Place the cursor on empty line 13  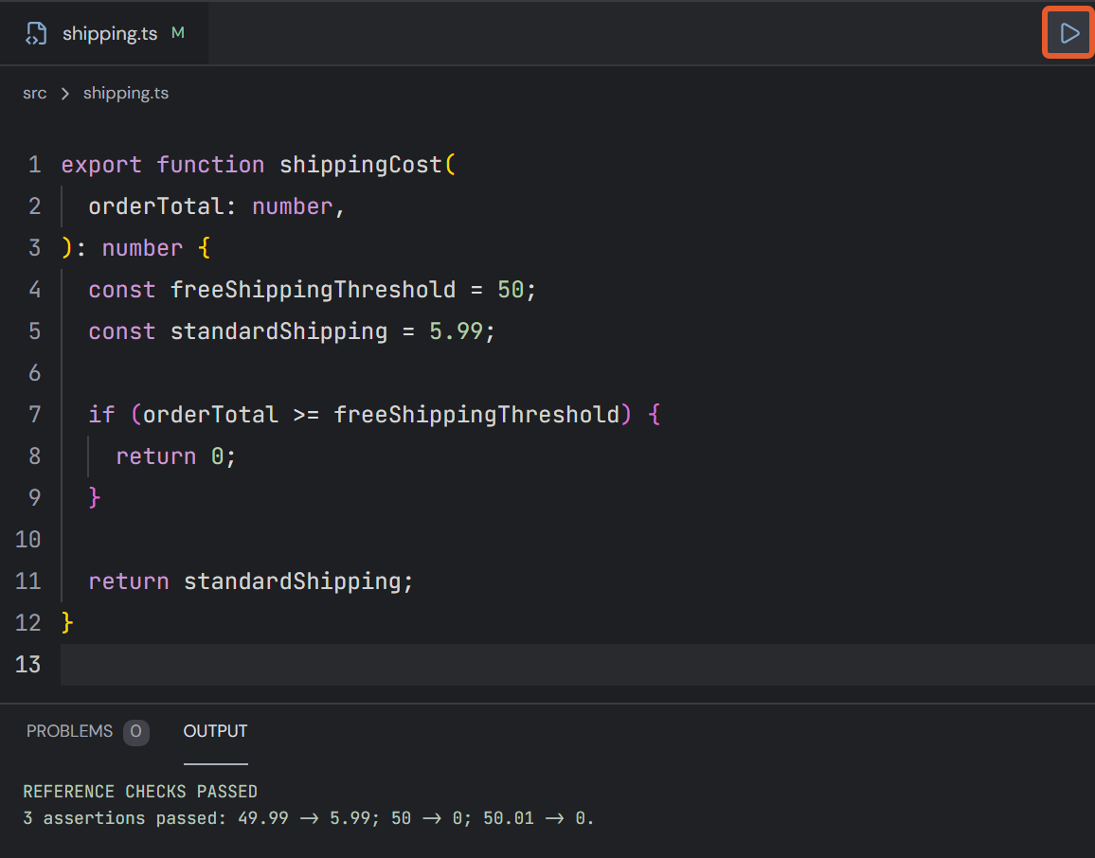(578, 665)
